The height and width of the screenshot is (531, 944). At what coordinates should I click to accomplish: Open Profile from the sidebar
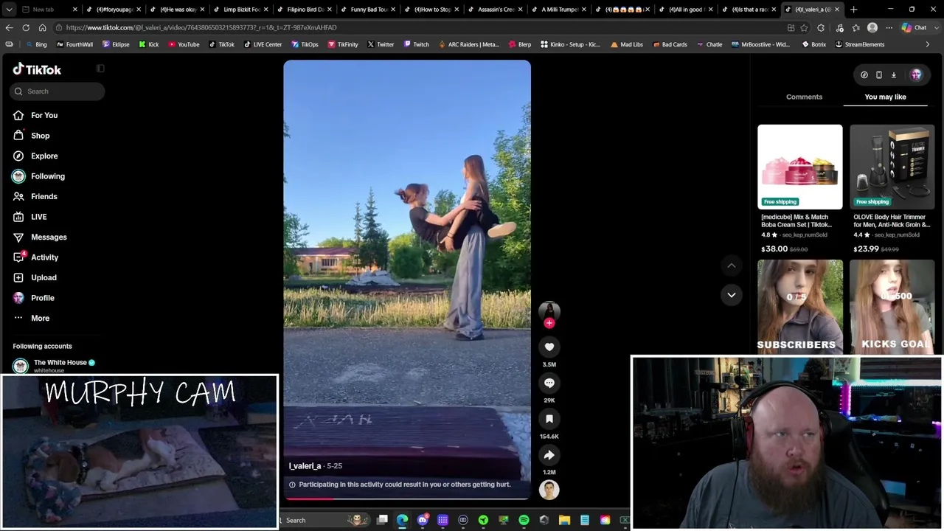(x=33, y=298)
